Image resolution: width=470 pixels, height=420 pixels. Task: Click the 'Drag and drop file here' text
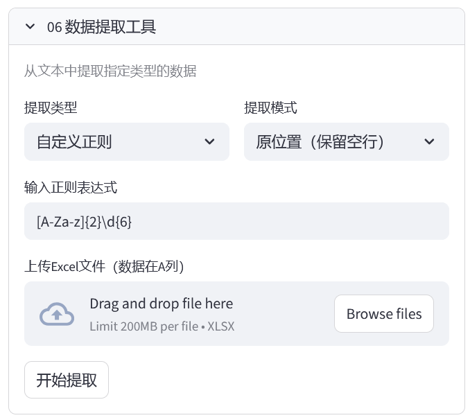[x=161, y=304]
